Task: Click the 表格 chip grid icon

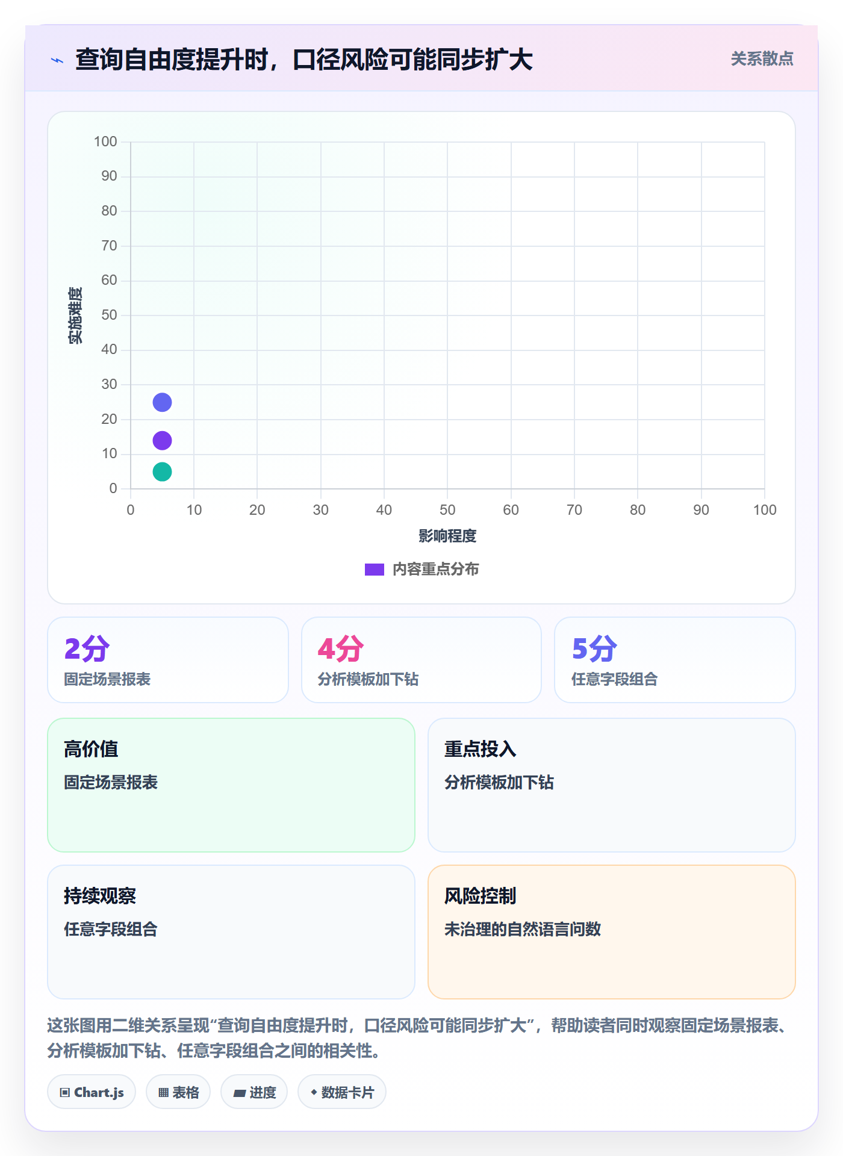Action: coord(163,1093)
